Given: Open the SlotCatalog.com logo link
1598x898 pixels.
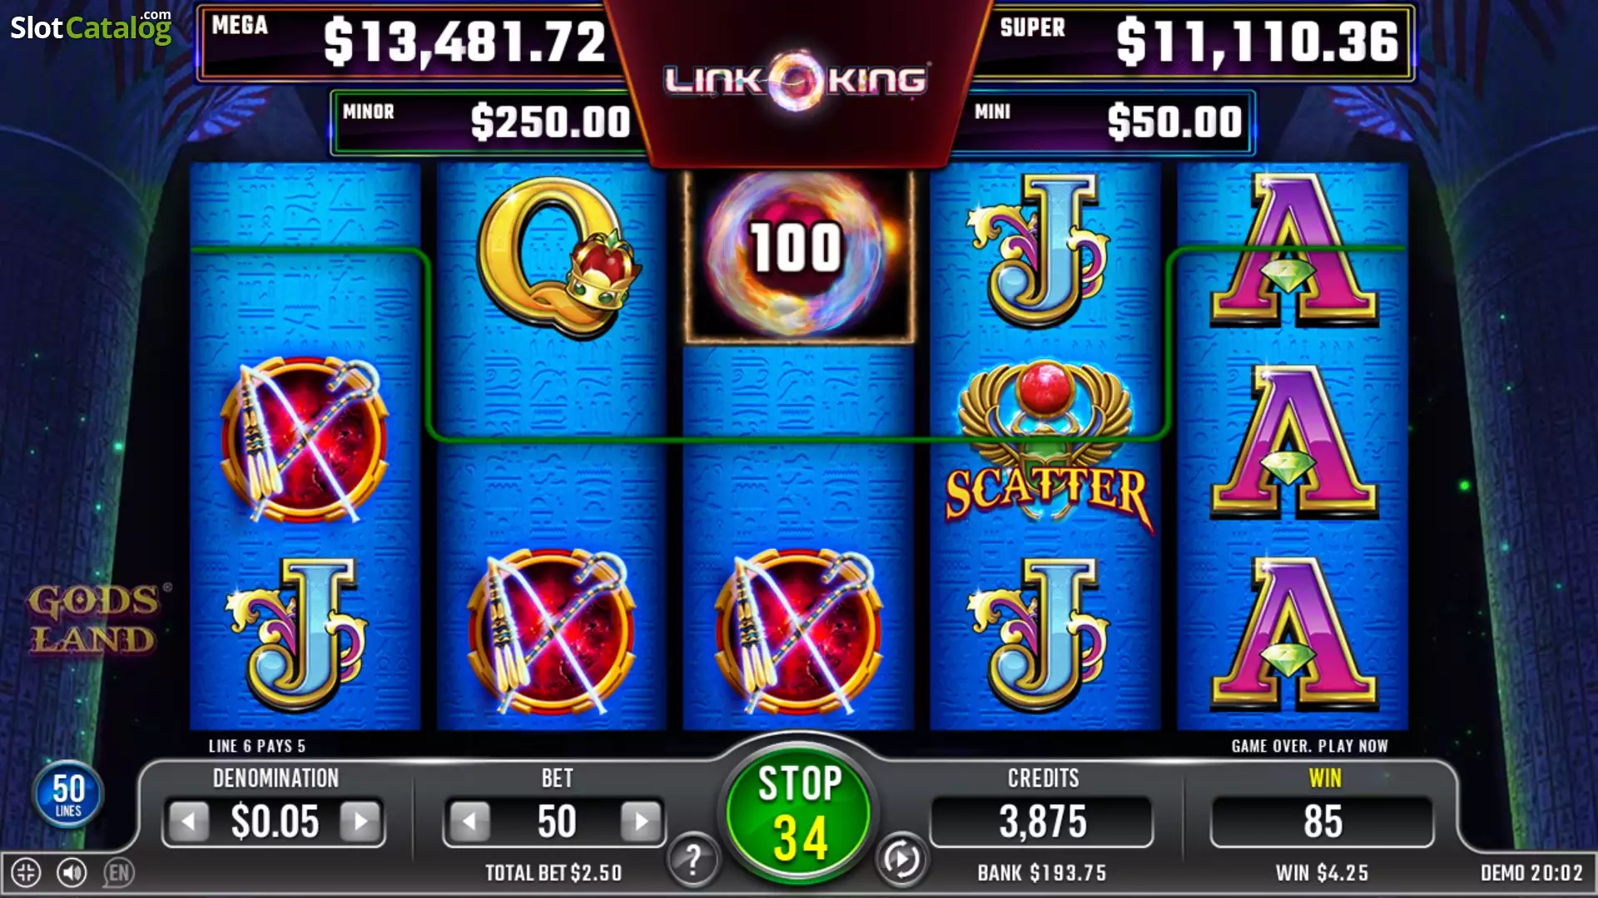Looking at the screenshot, I should [91, 27].
